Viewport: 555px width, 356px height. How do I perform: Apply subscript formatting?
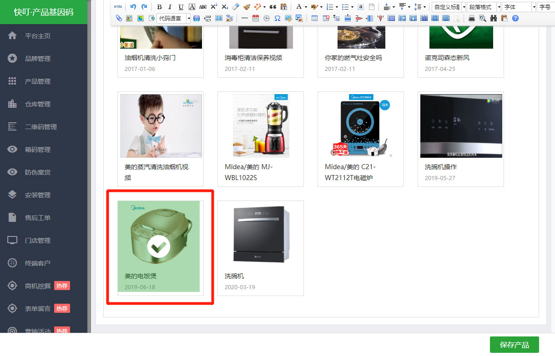point(225,7)
